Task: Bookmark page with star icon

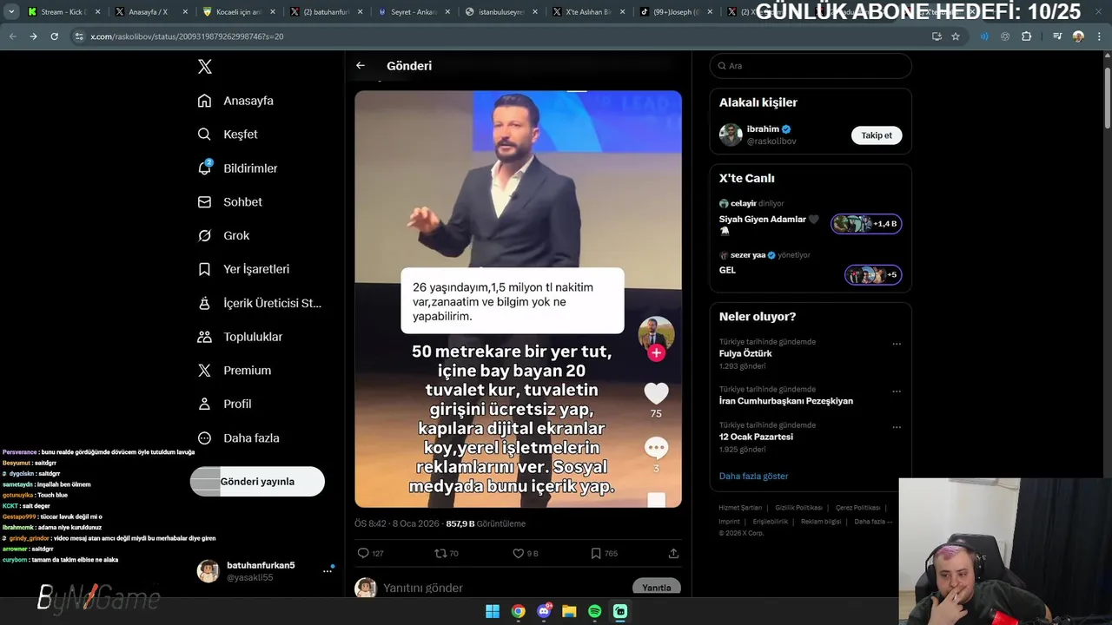Action: point(956,36)
